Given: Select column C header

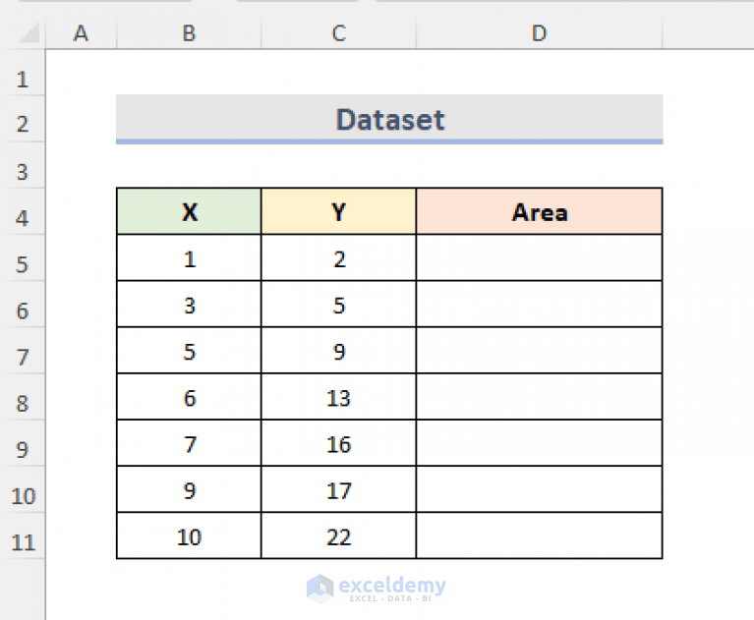Looking at the screenshot, I should point(338,32).
